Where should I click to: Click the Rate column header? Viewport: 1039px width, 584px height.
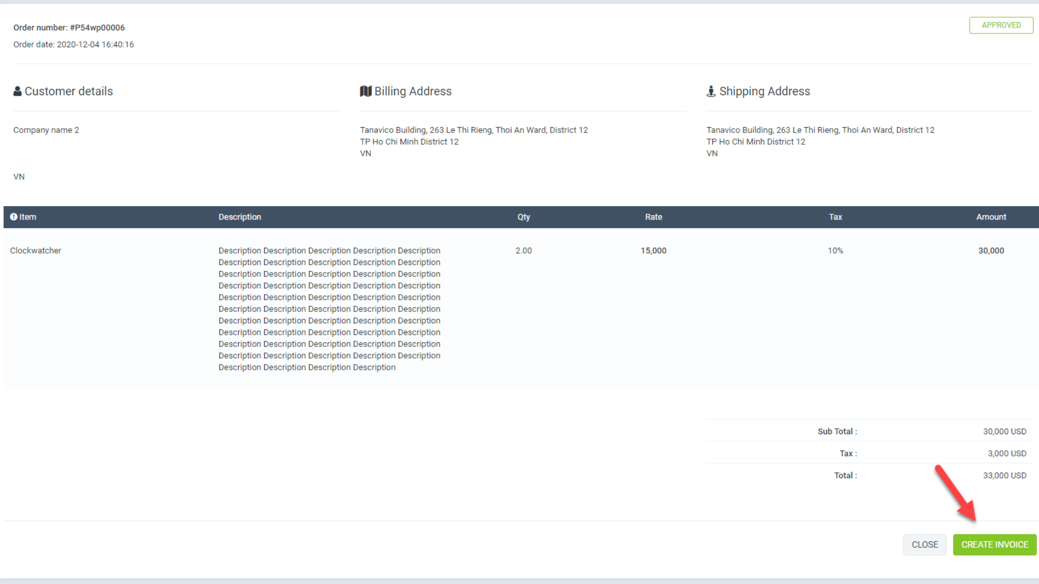(x=653, y=217)
